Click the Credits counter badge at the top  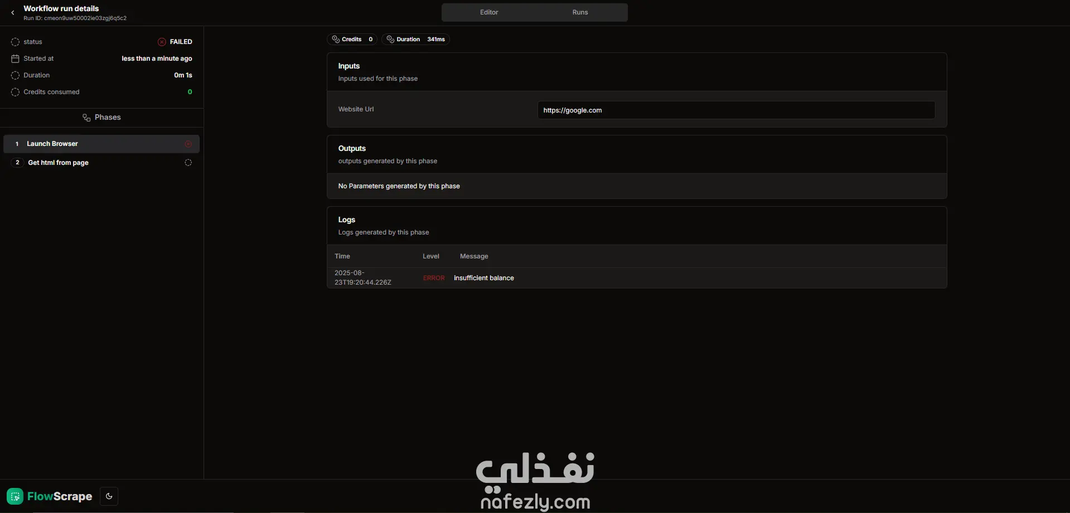(352, 39)
